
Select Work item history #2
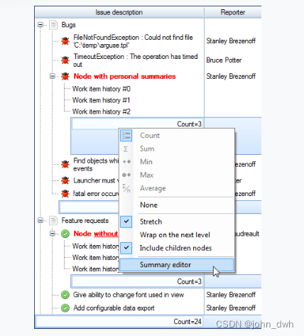click(102, 112)
